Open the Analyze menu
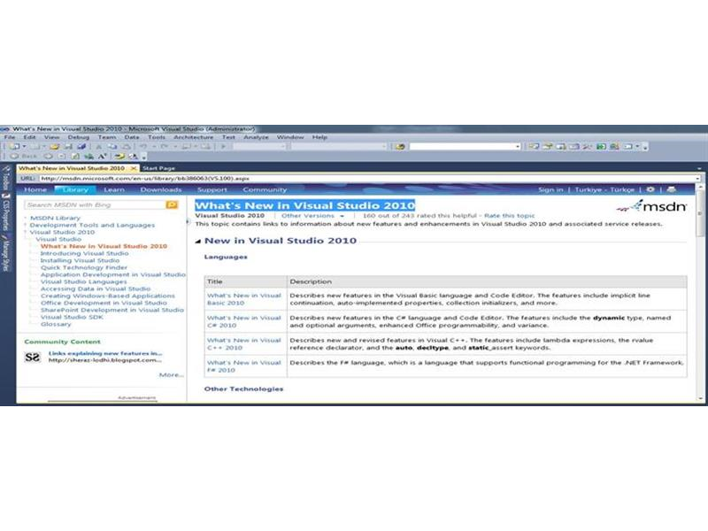 point(256,137)
